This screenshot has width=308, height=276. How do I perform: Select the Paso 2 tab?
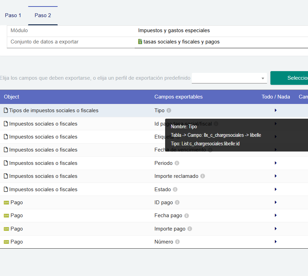pos(43,15)
